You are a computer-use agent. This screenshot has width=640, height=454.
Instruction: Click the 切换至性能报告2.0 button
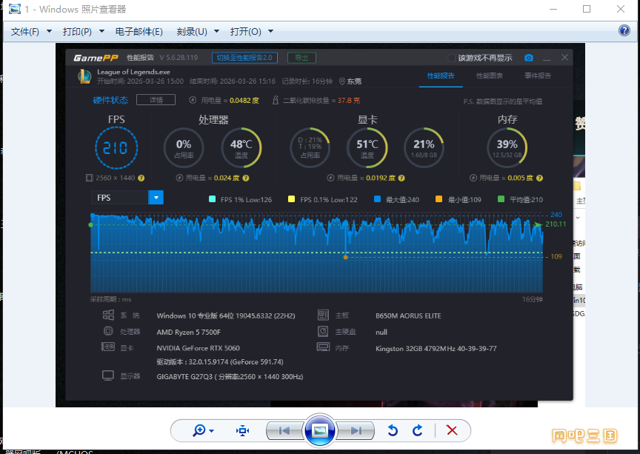pos(244,58)
